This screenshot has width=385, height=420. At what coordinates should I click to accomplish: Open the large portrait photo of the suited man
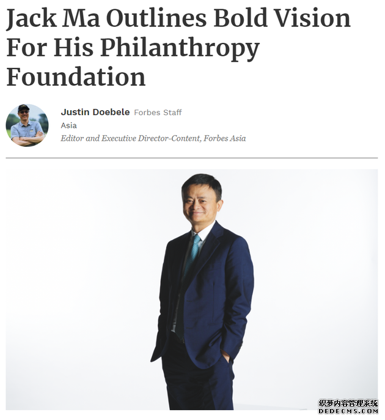[x=192, y=289]
